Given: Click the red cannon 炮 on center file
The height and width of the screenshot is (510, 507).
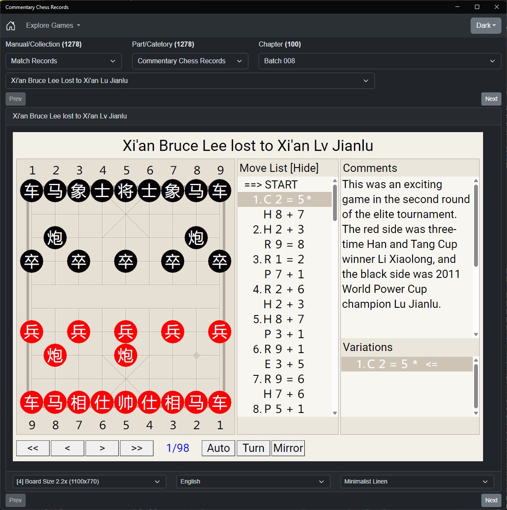Looking at the screenshot, I should (126, 355).
